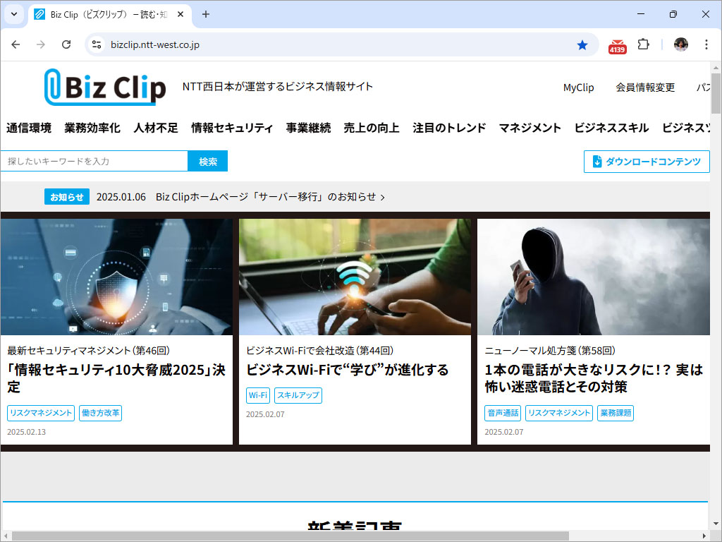Screen dimensions: 722x542
Task: Open マネジメント menu item
Action: [530, 128]
